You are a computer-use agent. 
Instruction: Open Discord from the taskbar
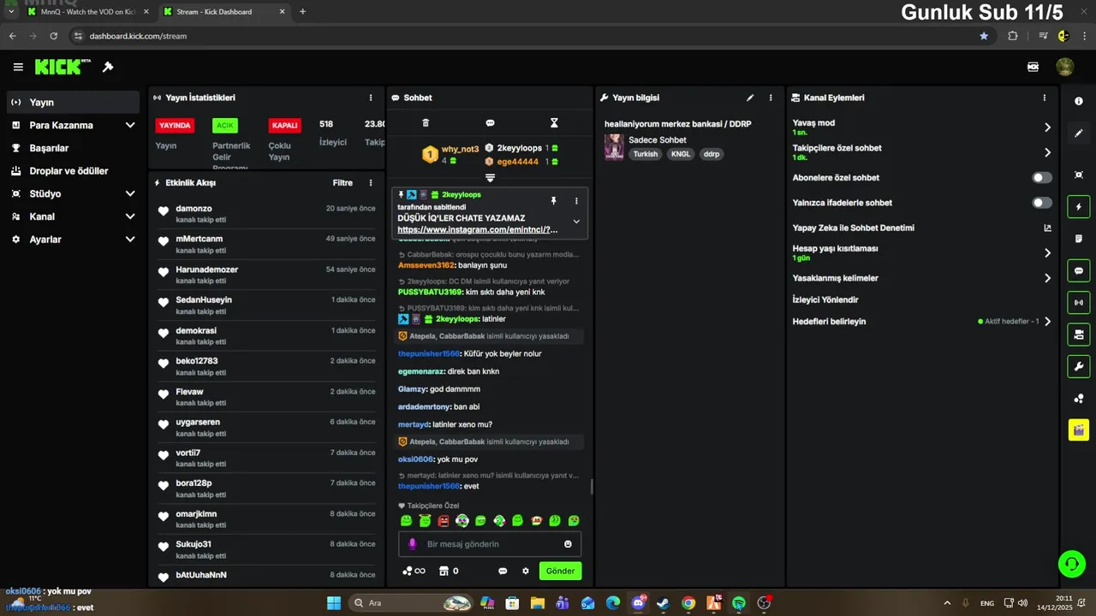pyautogui.click(x=638, y=603)
